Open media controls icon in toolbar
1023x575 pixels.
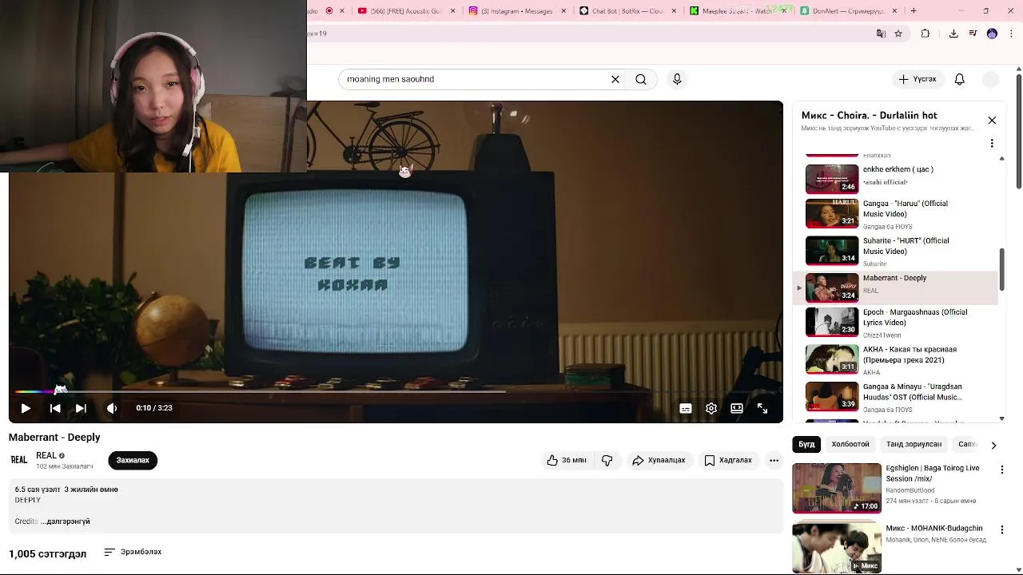pos(973,34)
